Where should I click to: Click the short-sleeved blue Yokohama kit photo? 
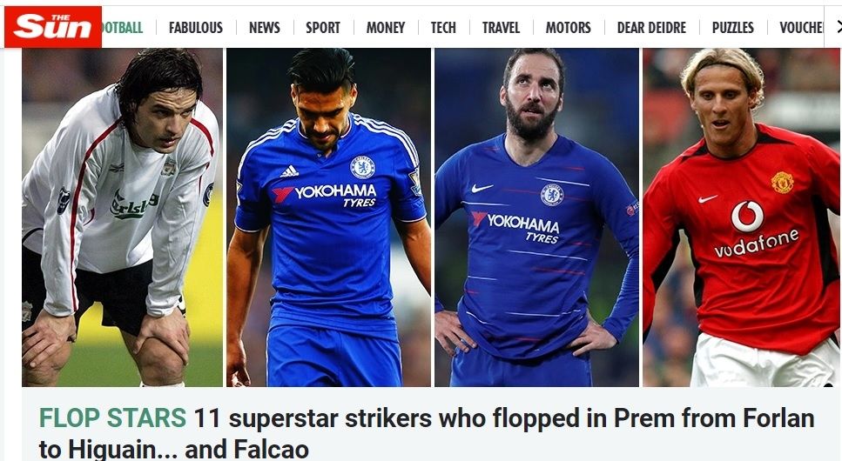(328, 217)
